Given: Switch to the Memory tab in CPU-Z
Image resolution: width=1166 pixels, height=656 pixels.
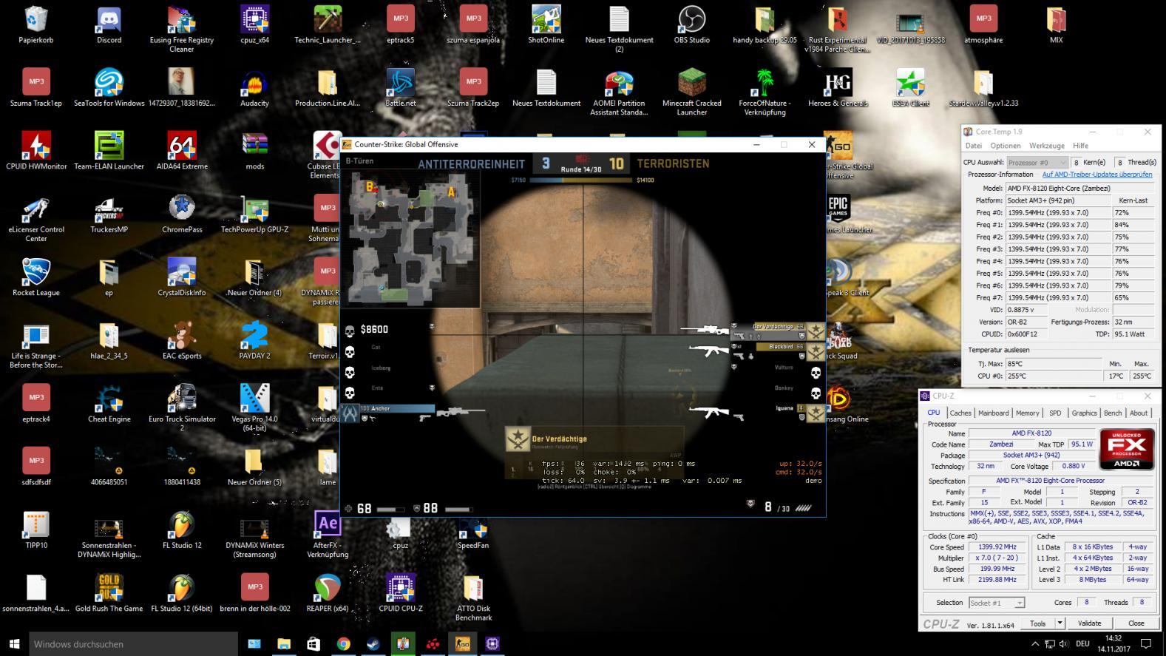Looking at the screenshot, I should click(1027, 413).
